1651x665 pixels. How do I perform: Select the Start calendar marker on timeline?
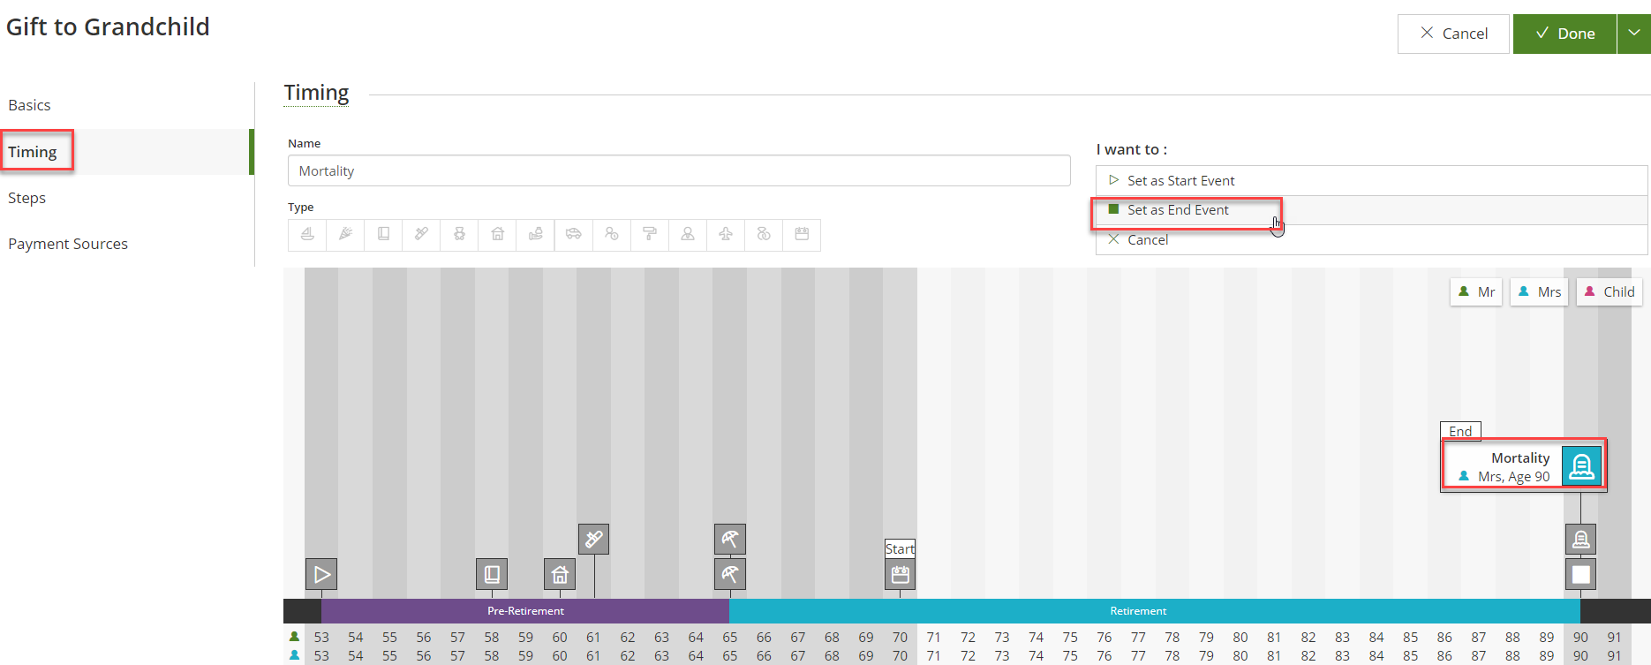click(900, 575)
